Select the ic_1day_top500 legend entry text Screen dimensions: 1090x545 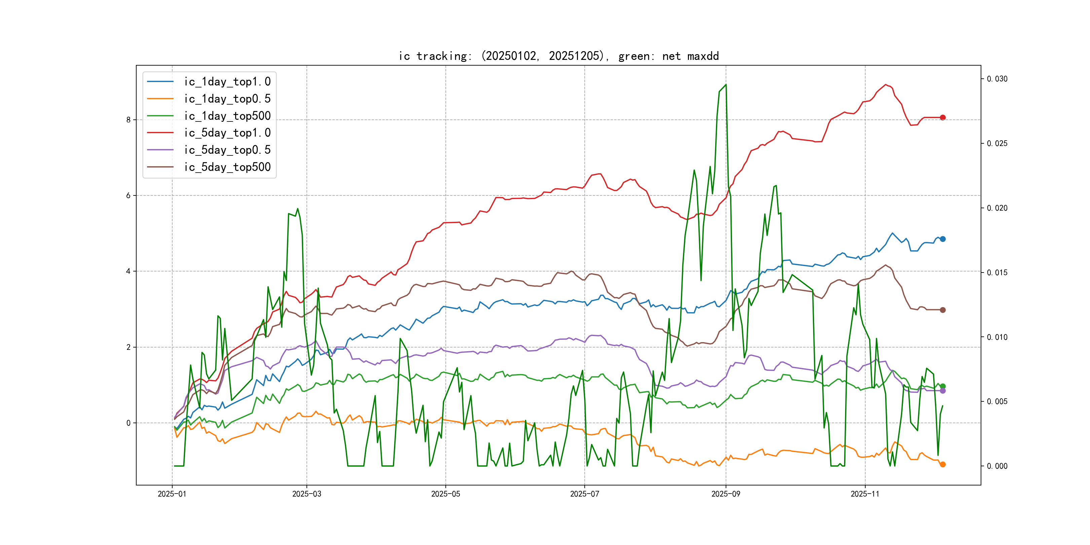[227, 115]
